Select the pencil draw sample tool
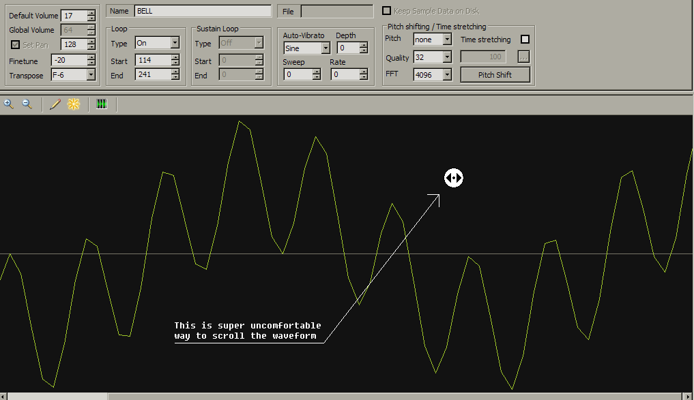Image resolution: width=694 pixels, height=400 pixels. 55,104
